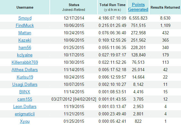
Task: Open Leon.Dollars profile link
Action: pyautogui.click(x=25, y=107)
